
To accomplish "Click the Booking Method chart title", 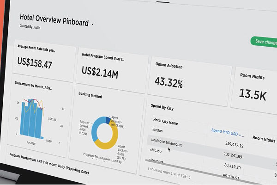I will tap(90, 95).
